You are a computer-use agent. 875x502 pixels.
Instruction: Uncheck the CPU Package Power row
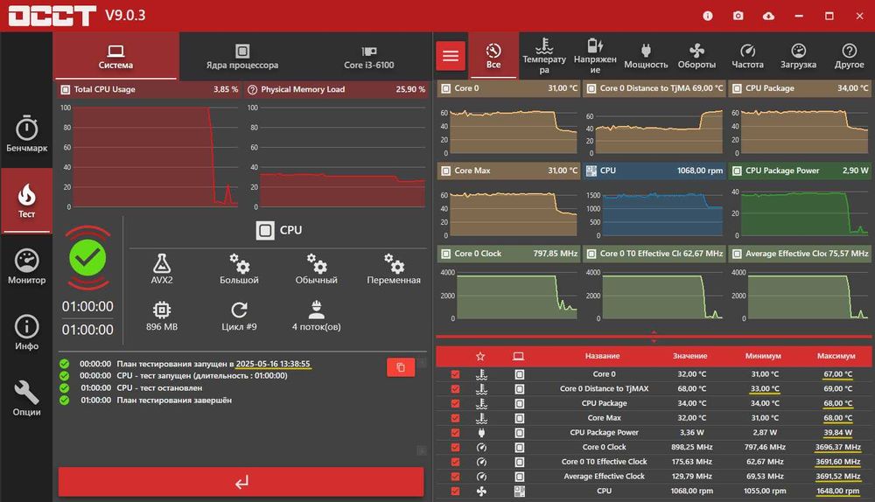coord(455,432)
